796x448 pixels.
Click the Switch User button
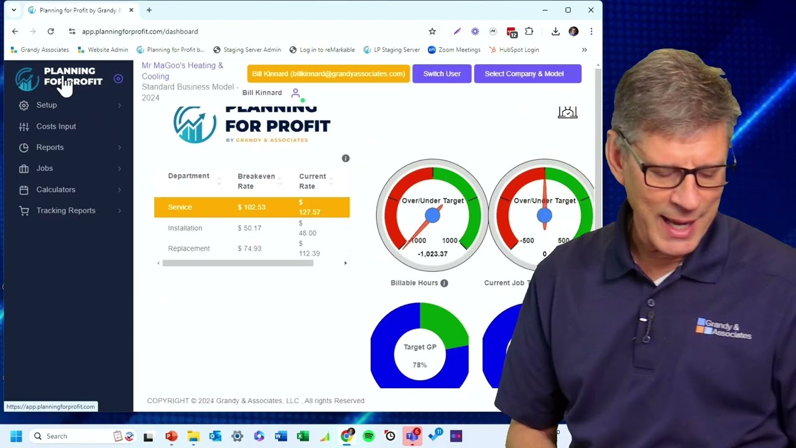click(x=442, y=73)
